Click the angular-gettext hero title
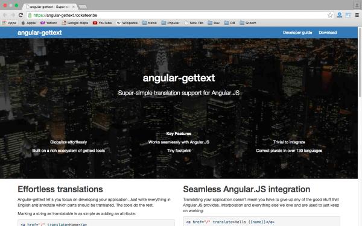The width and height of the screenshot is (362, 226). tap(179, 78)
